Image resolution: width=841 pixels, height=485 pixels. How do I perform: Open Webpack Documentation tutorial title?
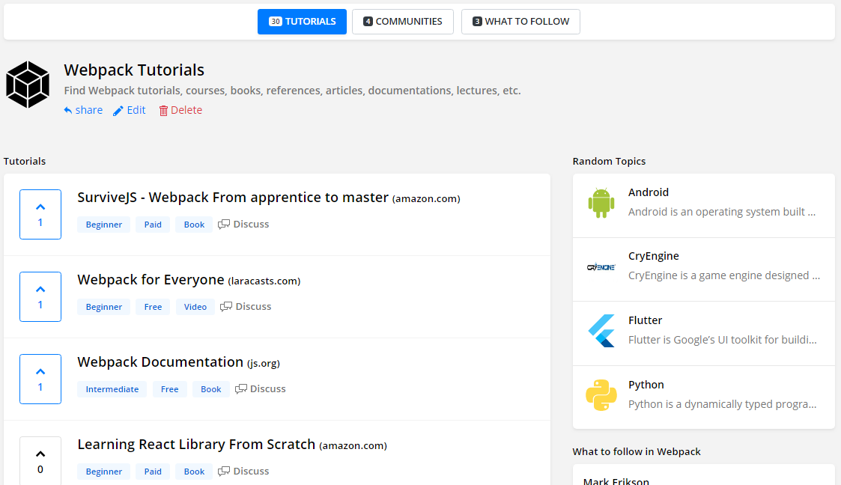point(160,362)
